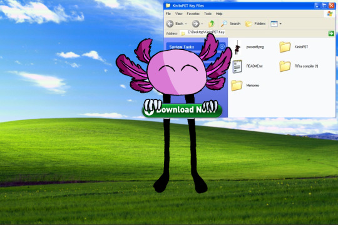
Task: Open the Search magnifier tool
Action: click(x=224, y=24)
